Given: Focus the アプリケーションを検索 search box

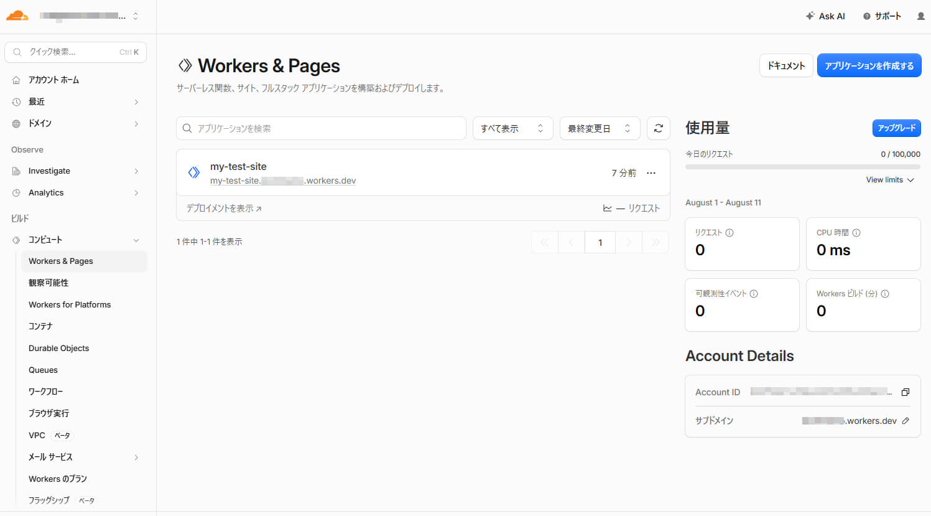Looking at the screenshot, I should point(321,128).
